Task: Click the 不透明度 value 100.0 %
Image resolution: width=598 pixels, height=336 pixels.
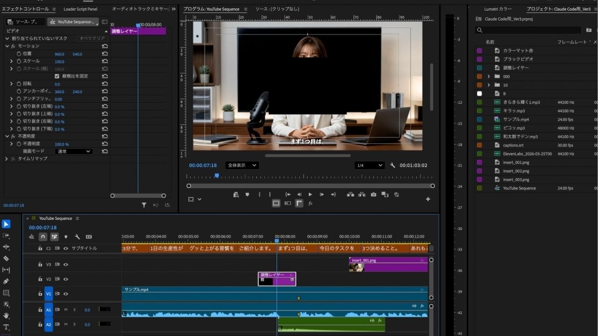Action: pos(62,144)
